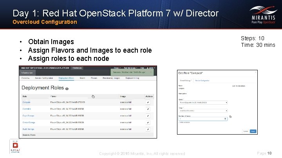This screenshot has height=158, width=282.
Task: Open the admin user dropdown
Action: [151, 68]
